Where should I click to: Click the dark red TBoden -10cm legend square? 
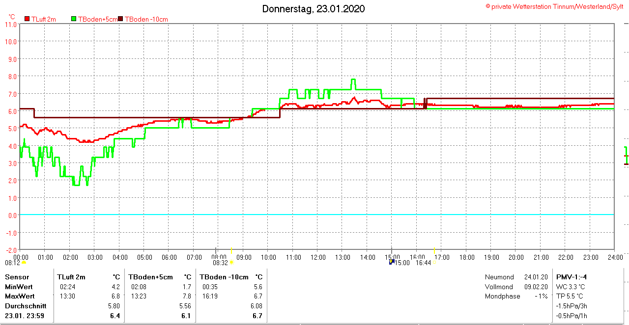coord(121,19)
